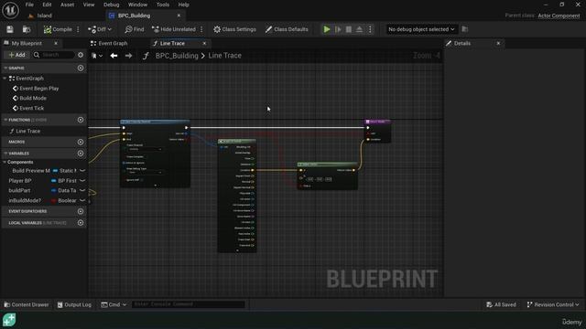Collapse the EventGraph tree item
This screenshot has width=586, height=329.
(x=5, y=79)
